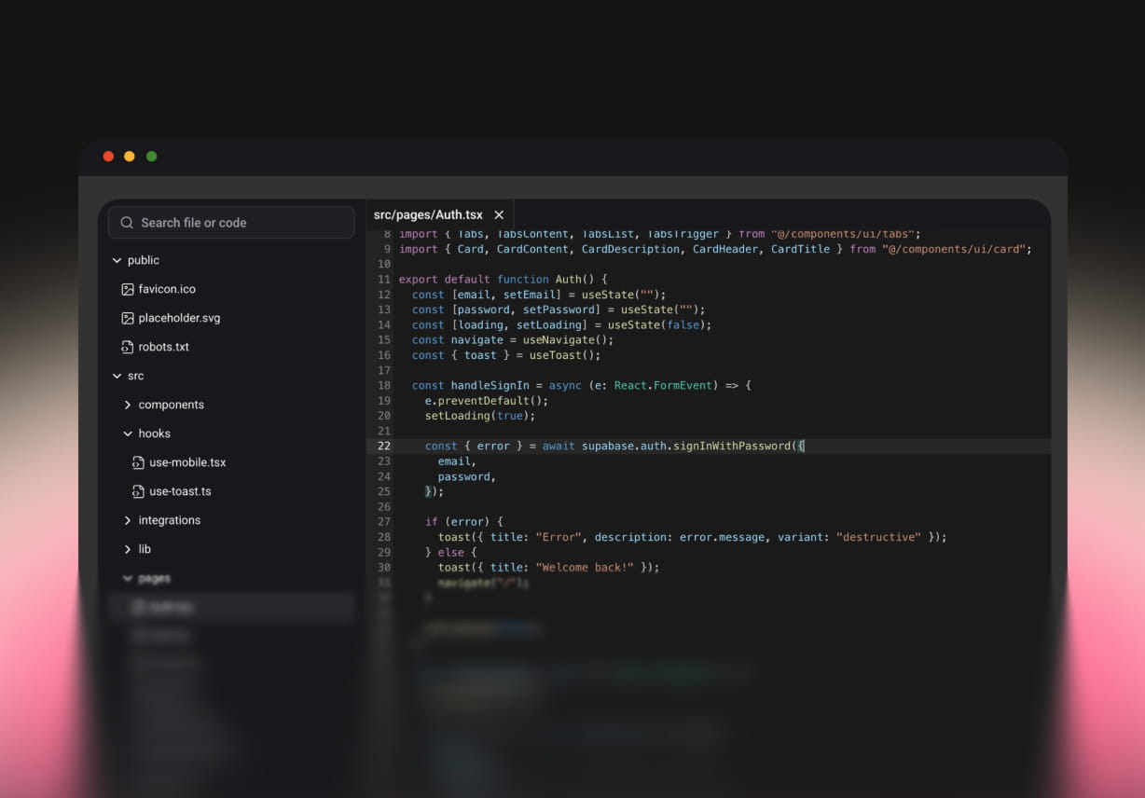Click "useNavigate" on line 15
Viewport: 1145px width, 798px height.
(x=559, y=340)
